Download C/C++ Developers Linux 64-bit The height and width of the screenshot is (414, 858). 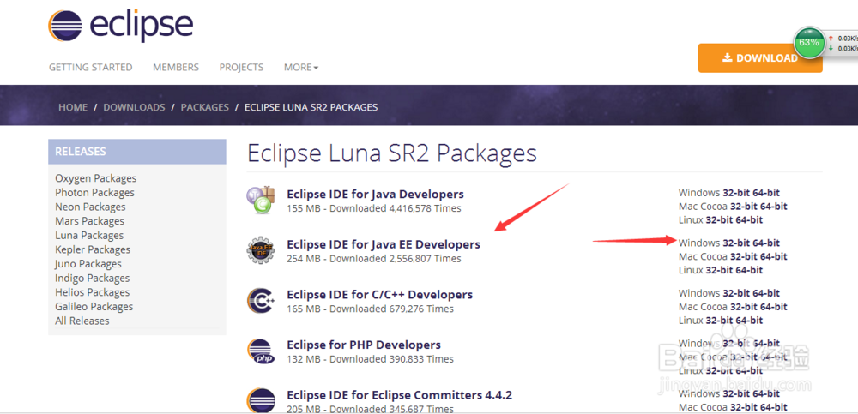coord(749,321)
